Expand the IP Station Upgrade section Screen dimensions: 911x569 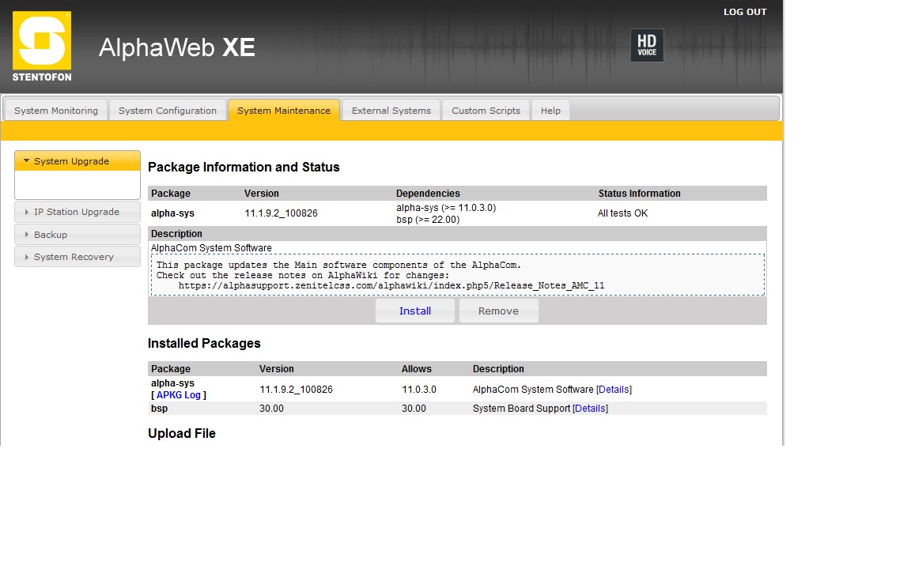pos(77,212)
